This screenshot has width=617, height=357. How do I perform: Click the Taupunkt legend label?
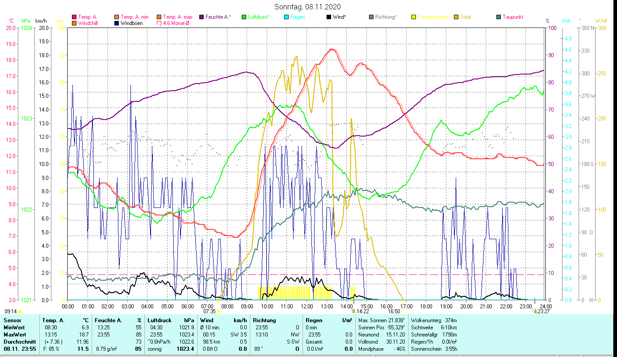point(513,17)
